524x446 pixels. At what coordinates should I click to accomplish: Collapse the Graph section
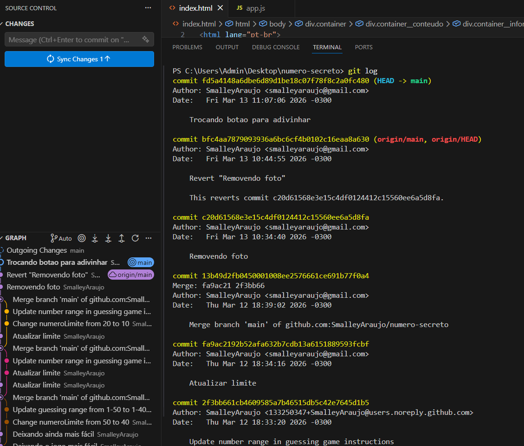tap(16, 238)
